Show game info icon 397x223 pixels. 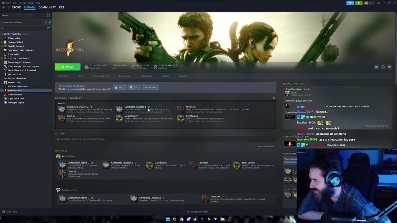coord(383,67)
